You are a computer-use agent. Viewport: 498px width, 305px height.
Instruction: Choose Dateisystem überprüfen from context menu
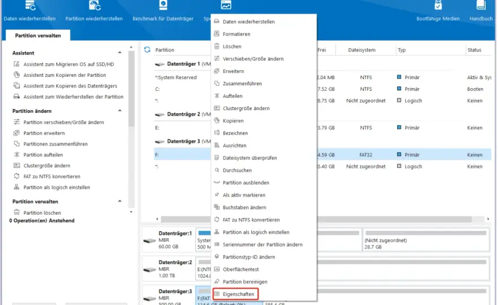(x=264, y=158)
